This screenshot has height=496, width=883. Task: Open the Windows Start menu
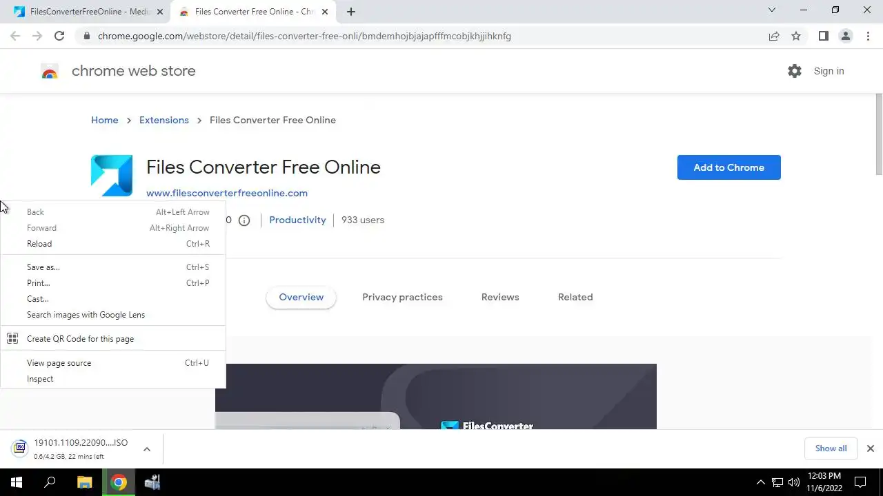17,482
